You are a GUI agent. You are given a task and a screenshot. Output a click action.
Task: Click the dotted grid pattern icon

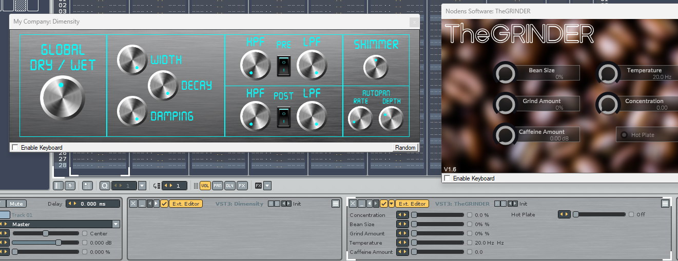click(x=87, y=186)
